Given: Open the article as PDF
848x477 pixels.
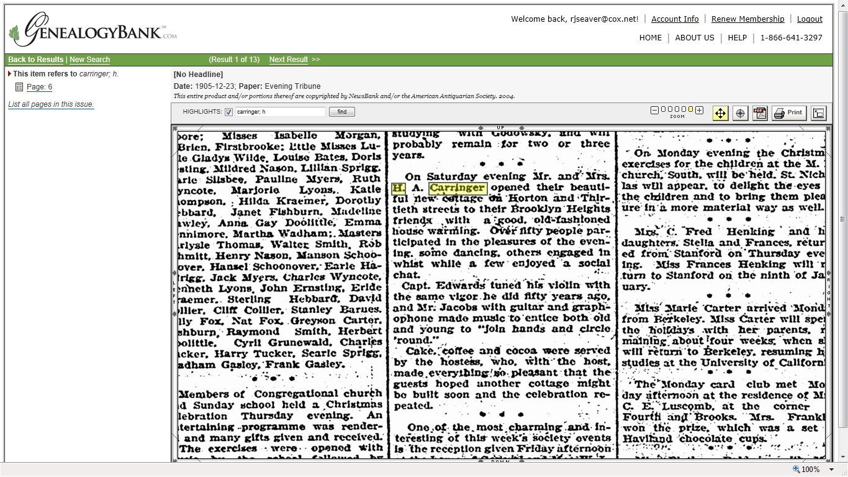Looking at the screenshot, I should click(x=760, y=113).
